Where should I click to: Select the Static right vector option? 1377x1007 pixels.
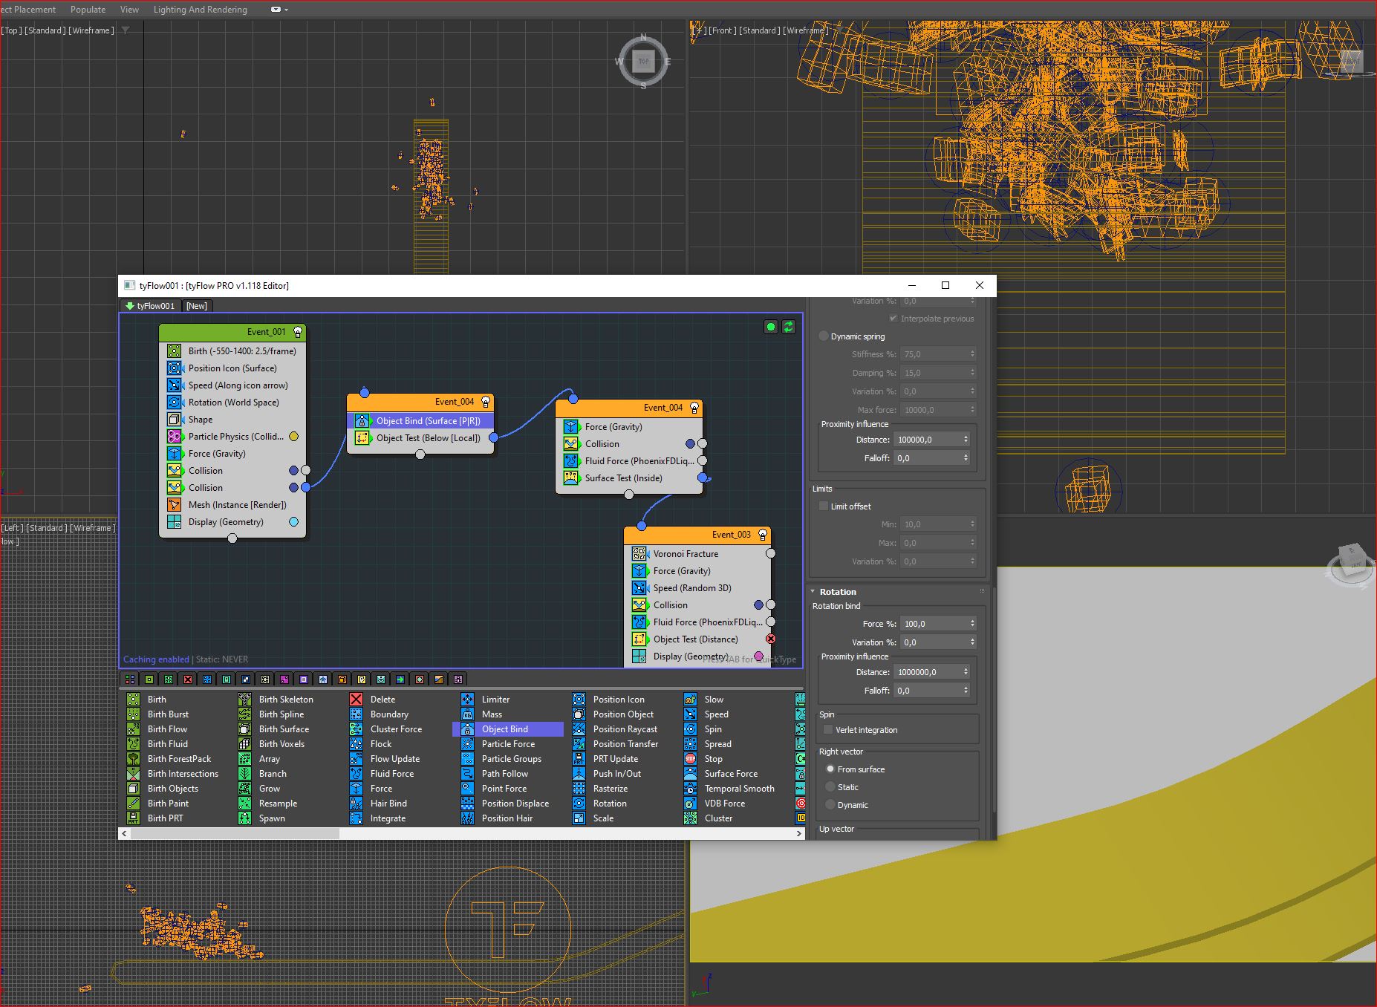pyautogui.click(x=830, y=787)
